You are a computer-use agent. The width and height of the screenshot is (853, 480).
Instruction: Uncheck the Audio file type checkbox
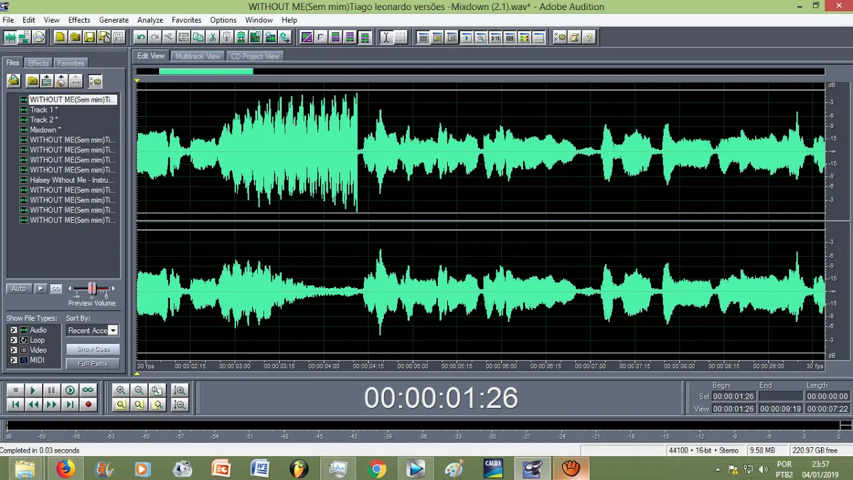13,331
